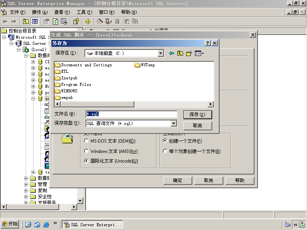Click the 保存(S) button
307x230 pixels.
point(198,115)
